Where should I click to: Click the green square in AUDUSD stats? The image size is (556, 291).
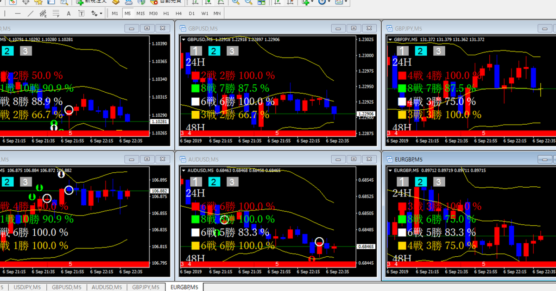196,219
